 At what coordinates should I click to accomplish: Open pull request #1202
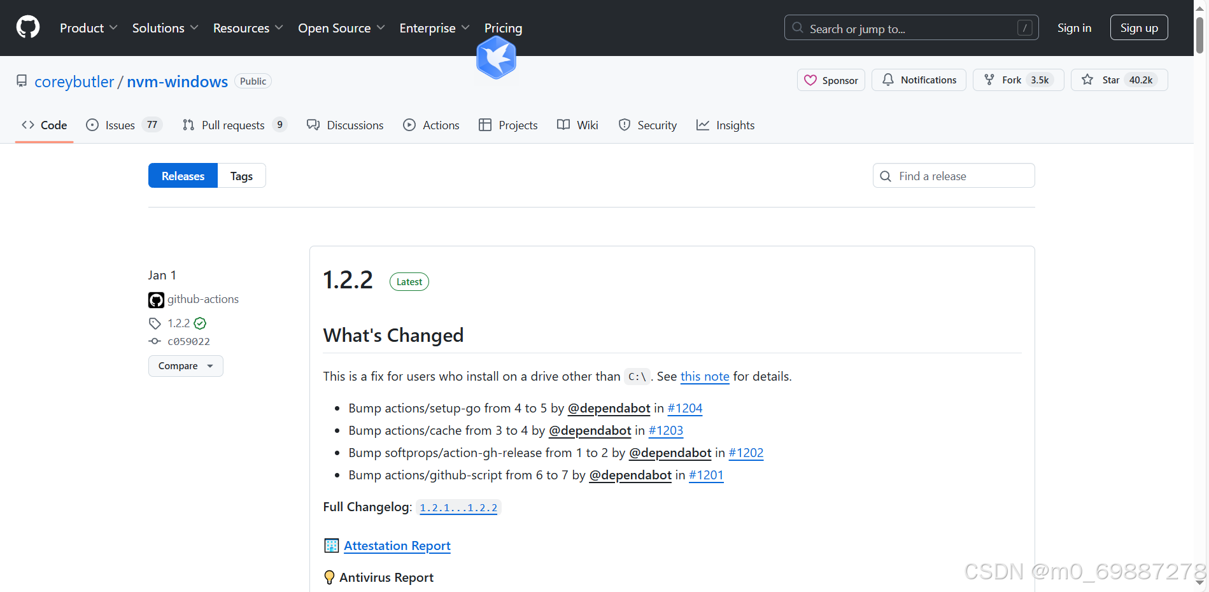(746, 453)
